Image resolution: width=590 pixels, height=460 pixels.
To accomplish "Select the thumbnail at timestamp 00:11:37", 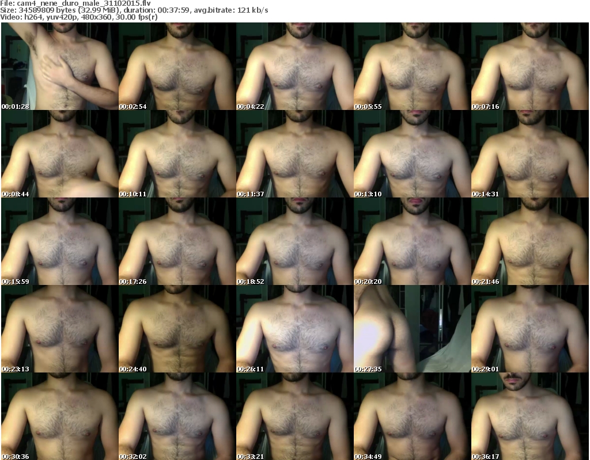I will pos(294,154).
